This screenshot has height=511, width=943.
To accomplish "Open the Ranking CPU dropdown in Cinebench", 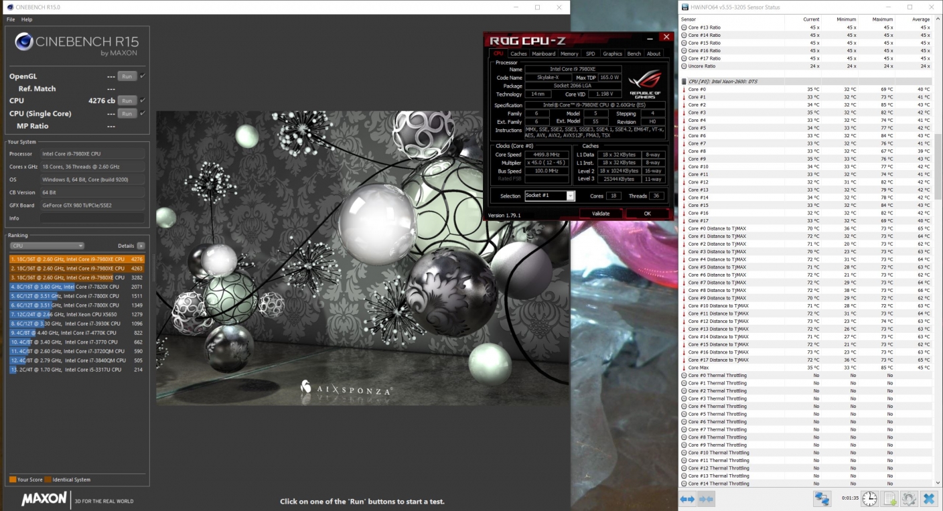I will pyautogui.click(x=47, y=246).
